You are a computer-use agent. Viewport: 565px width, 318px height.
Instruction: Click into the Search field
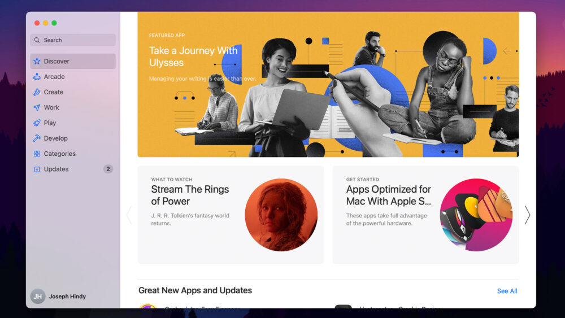73,40
